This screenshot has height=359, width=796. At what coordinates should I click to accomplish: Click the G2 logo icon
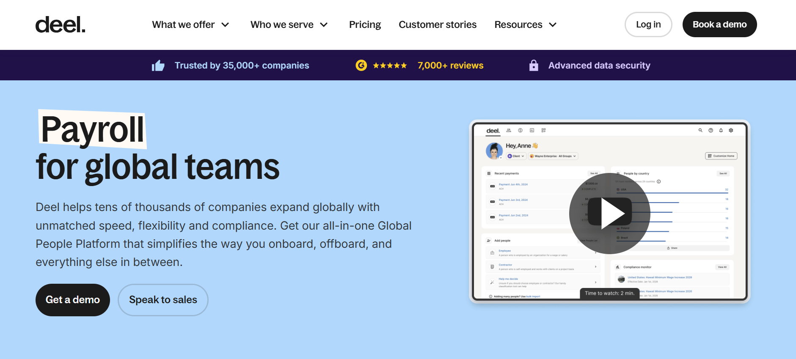361,65
